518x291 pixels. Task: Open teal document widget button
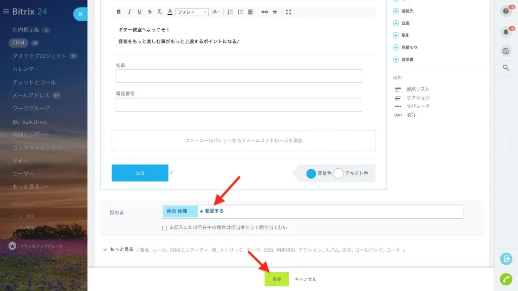click(506, 259)
